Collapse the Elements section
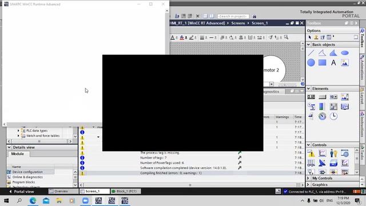 (x=309, y=89)
